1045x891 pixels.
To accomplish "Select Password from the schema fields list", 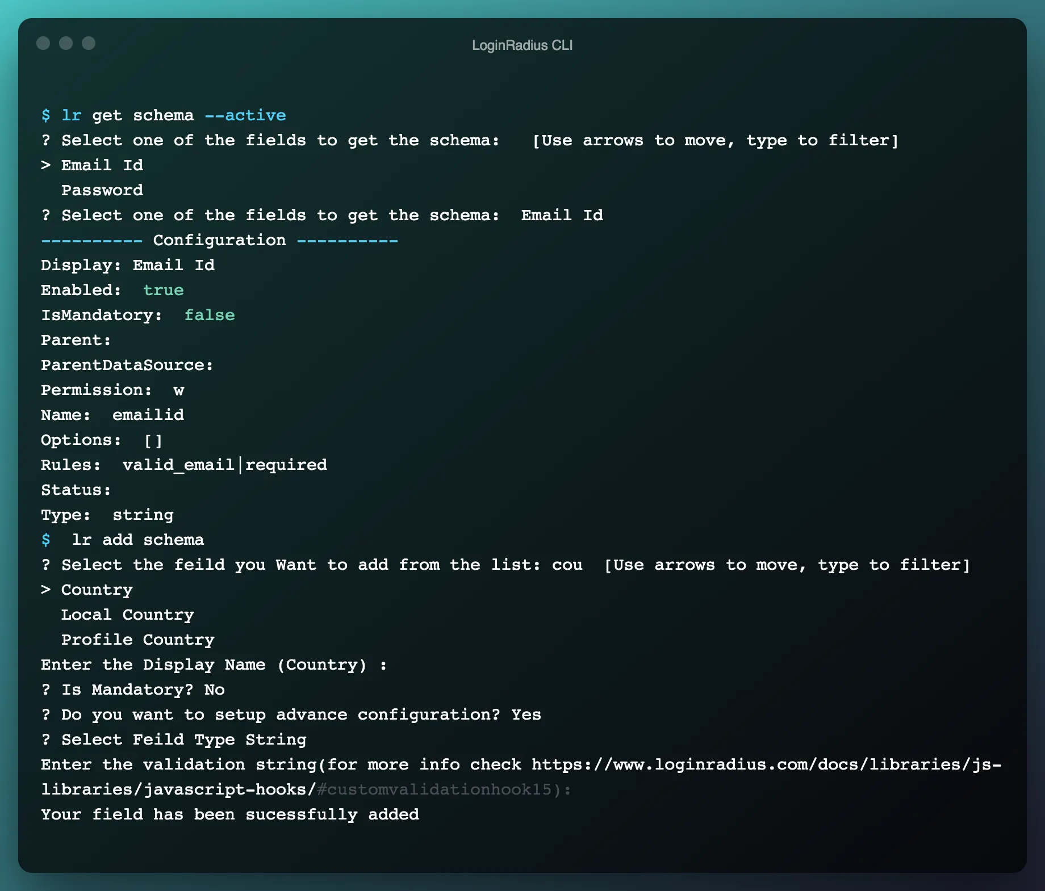I will [102, 190].
